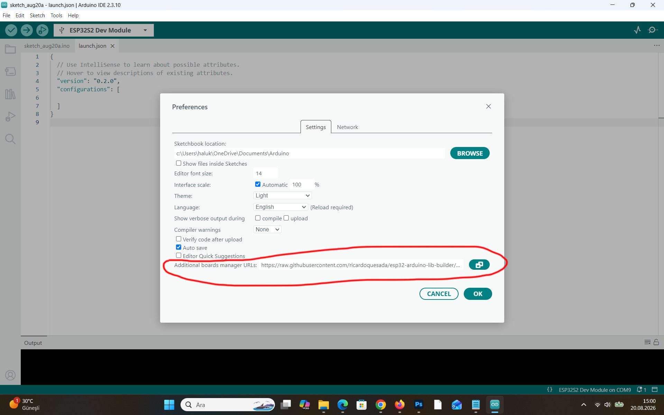Open the Boards Manager sidebar icon

pyautogui.click(x=10, y=72)
